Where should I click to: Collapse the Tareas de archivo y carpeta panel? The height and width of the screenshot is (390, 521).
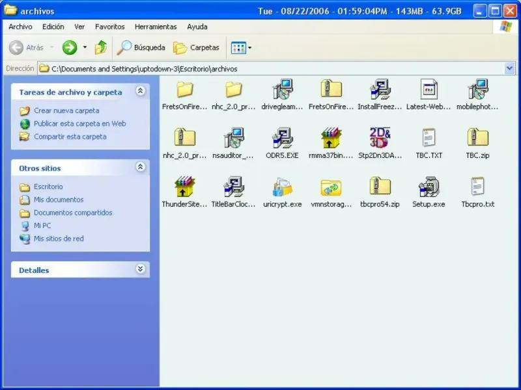140,92
